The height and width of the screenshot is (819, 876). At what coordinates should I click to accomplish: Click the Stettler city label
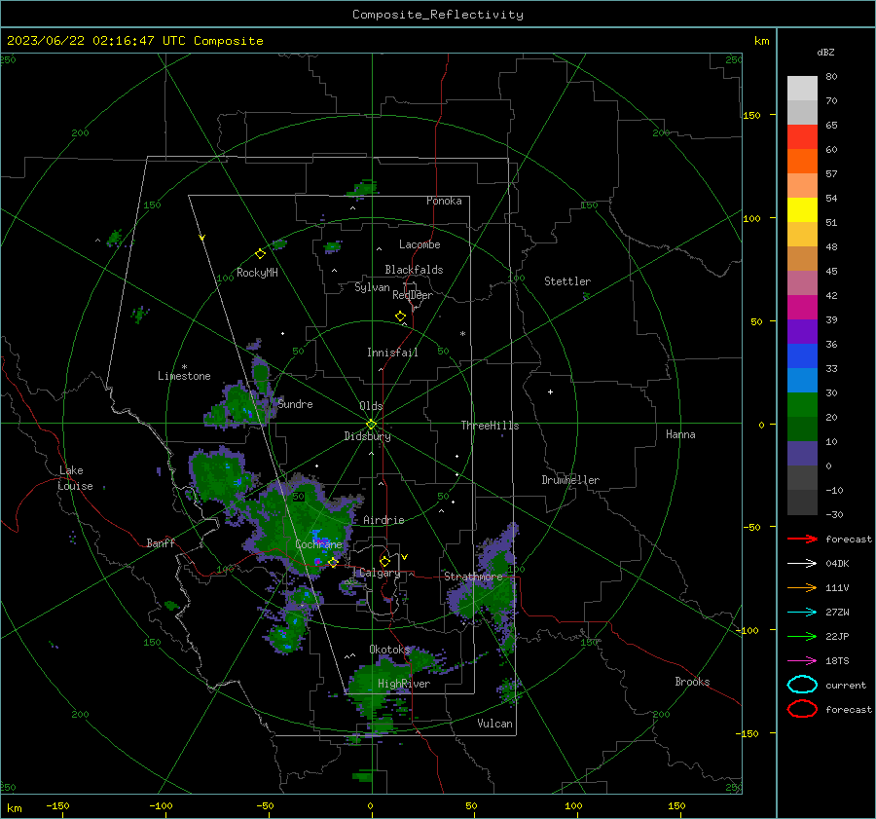[567, 281]
